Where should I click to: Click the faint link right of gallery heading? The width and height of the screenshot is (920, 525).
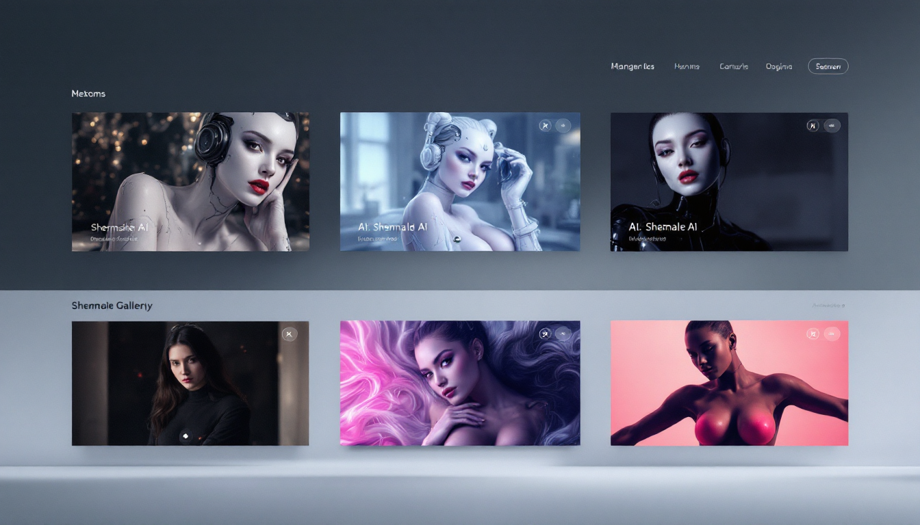[x=828, y=306]
